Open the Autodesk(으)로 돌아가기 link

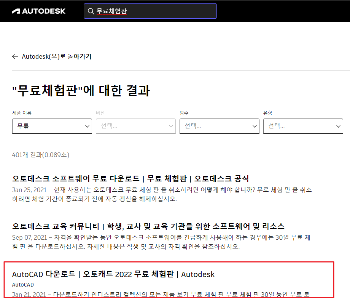coord(56,56)
